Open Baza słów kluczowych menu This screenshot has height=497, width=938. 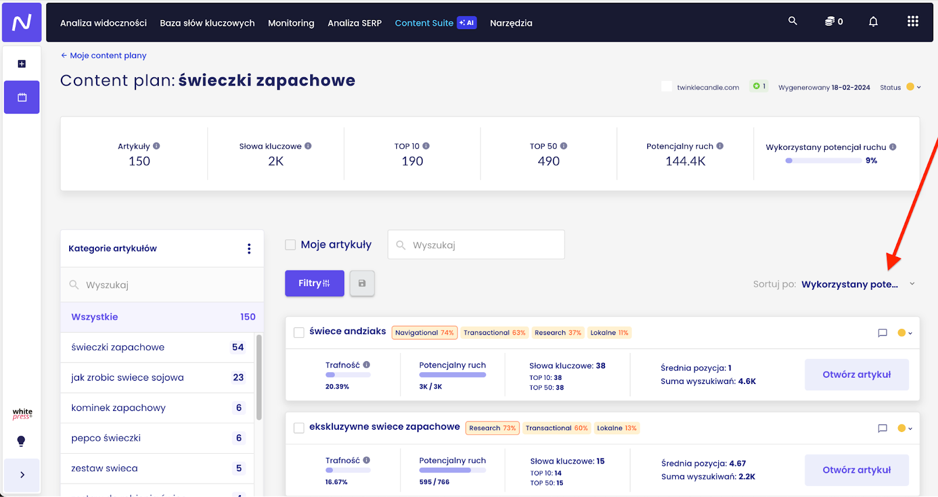click(208, 23)
